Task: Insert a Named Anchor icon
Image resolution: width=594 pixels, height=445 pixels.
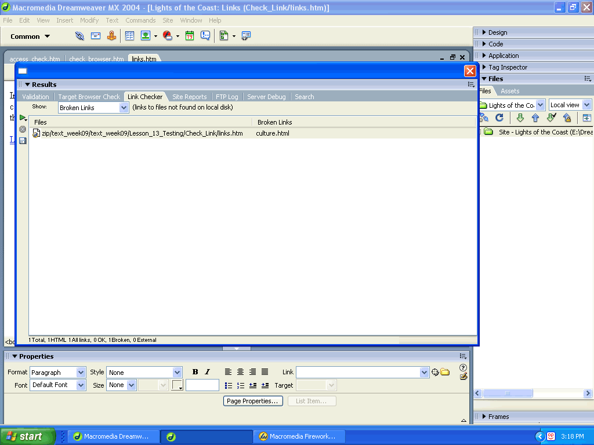Action: (111, 36)
